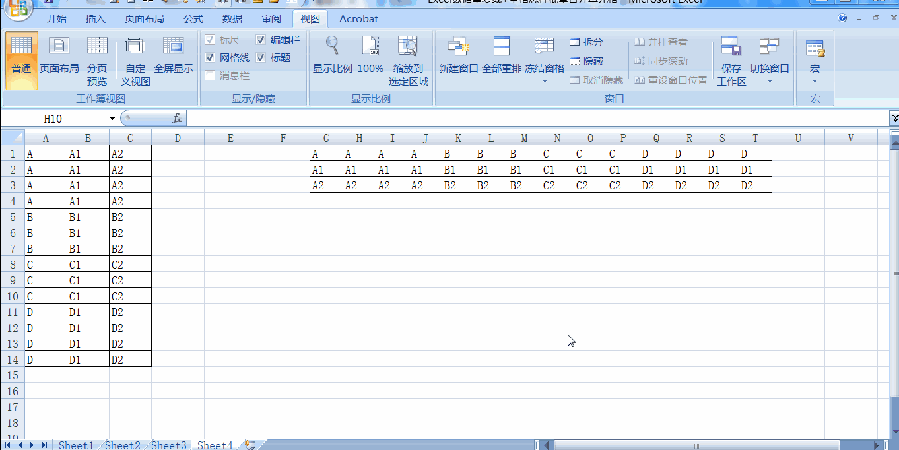899x450 pixels.
Task: Switch to Normal (普通) view
Action: coord(21,60)
